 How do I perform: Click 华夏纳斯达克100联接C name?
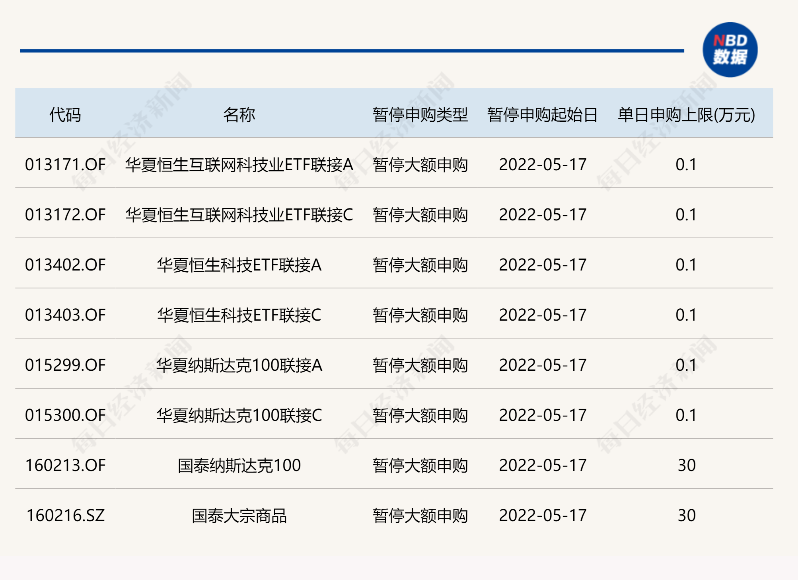tap(239, 415)
